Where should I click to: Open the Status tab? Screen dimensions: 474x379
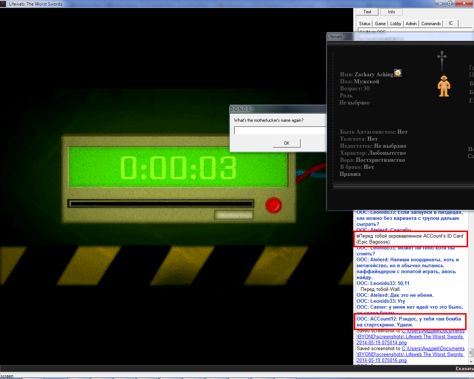[x=365, y=24]
